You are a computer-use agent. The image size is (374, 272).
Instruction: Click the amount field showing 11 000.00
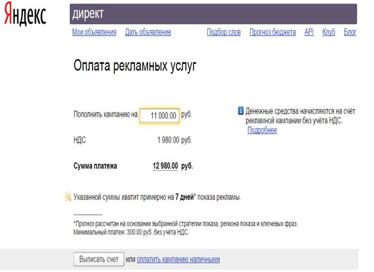[159, 116]
